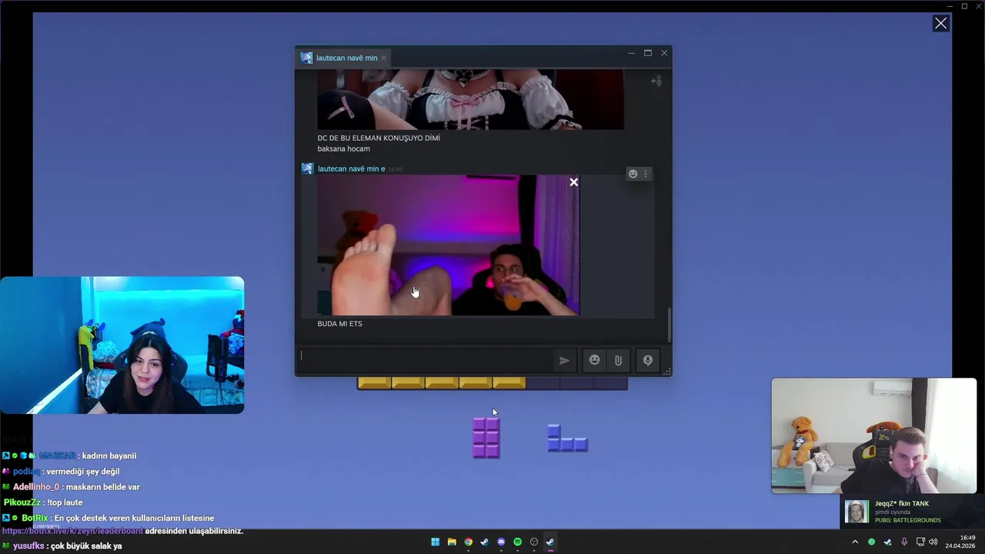The width and height of the screenshot is (985, 554).
Task: Click the username PikouzZz in stream chat
Action: [24, 502]
